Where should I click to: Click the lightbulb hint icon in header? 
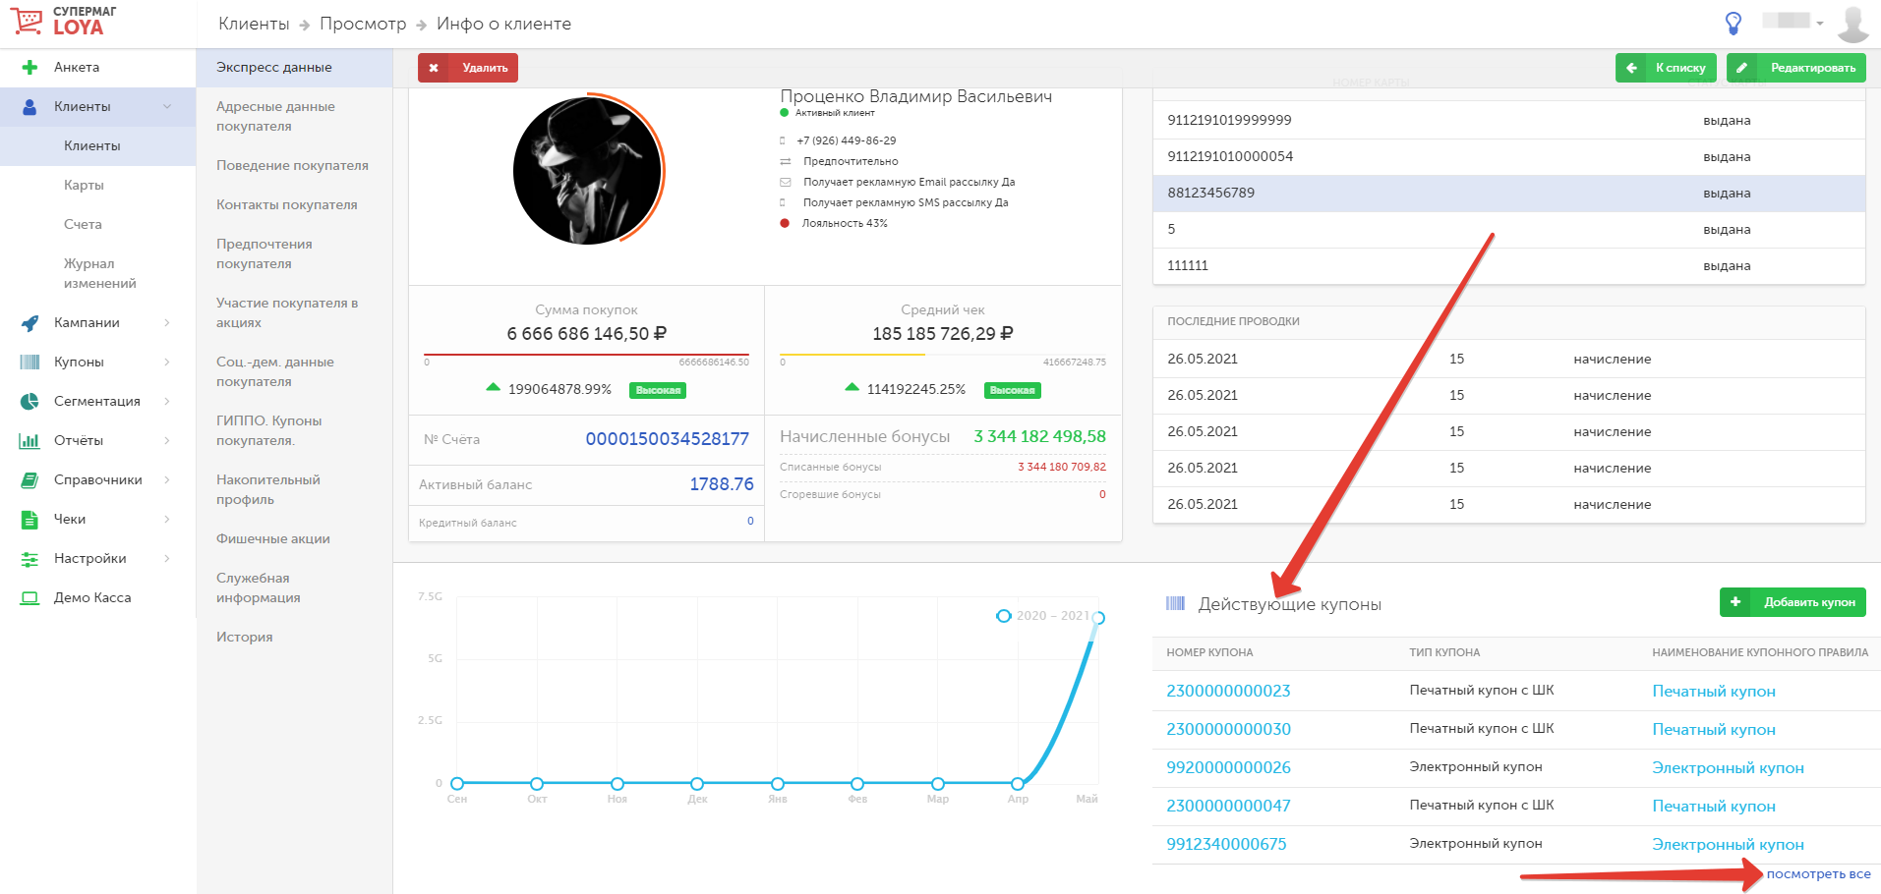tap(1734, 23)
